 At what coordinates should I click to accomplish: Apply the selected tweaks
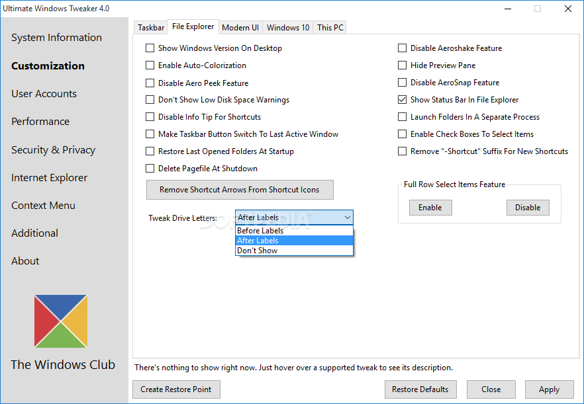pos(550,389)
